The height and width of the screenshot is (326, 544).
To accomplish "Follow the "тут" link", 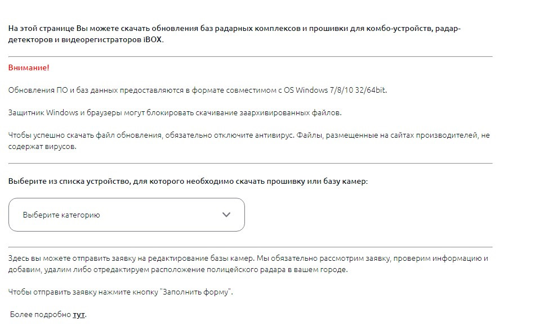I will click(x=79, y=315).
